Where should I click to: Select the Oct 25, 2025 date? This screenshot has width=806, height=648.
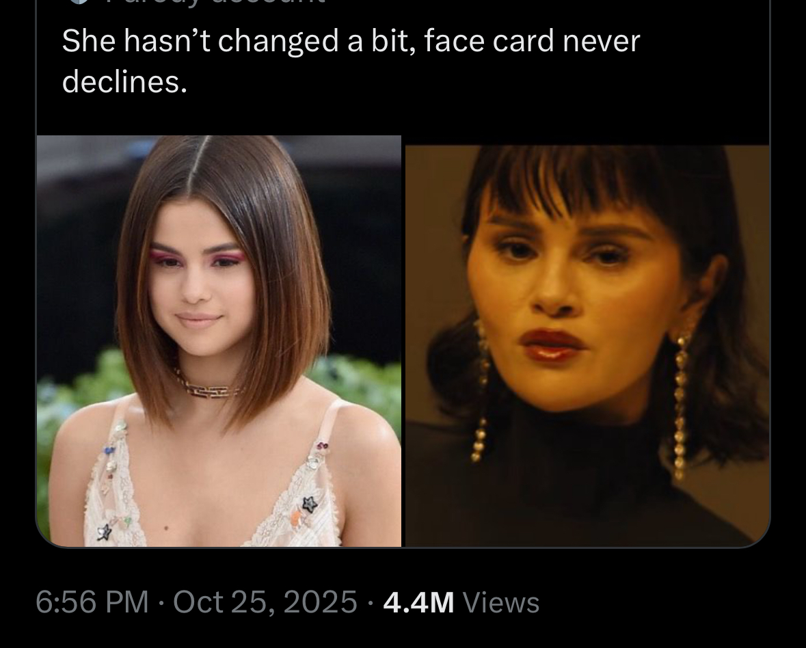265,602
